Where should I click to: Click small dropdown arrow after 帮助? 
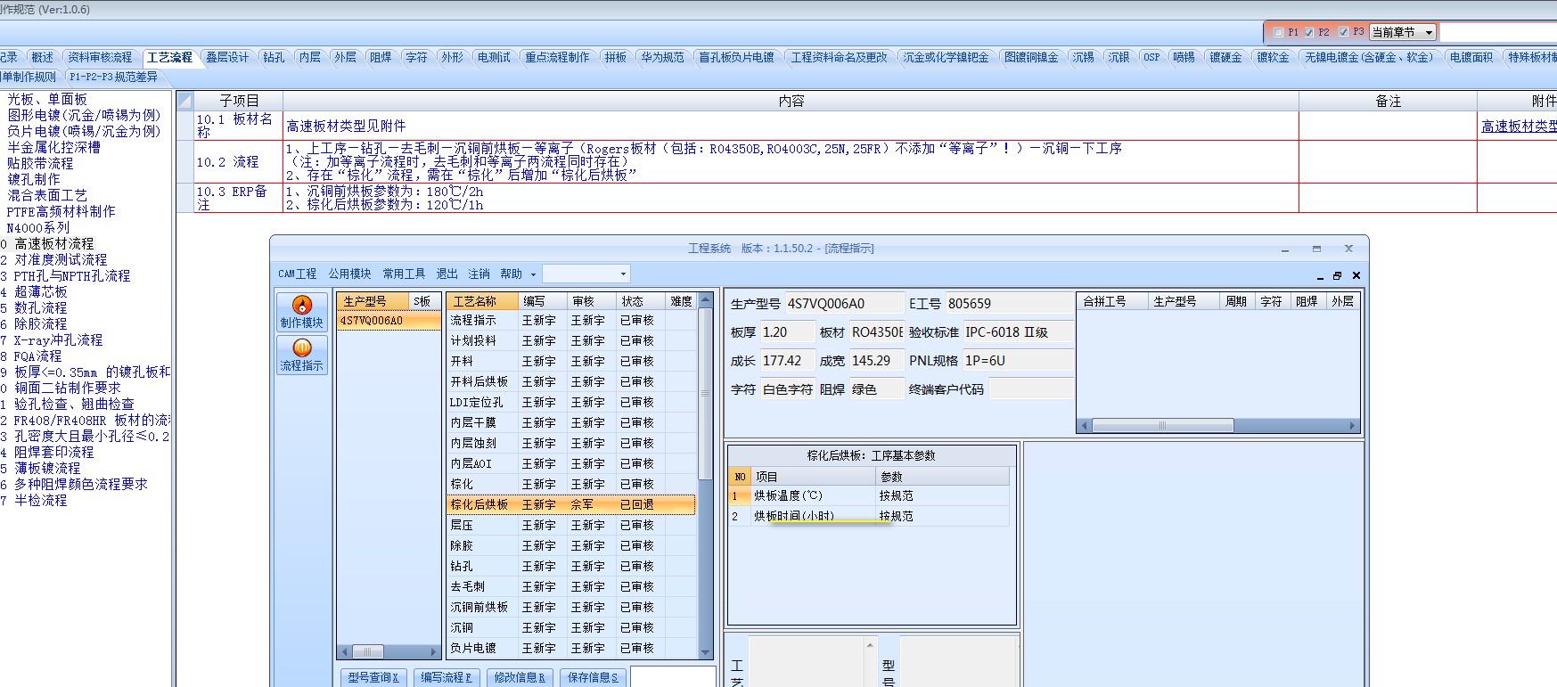coord(533,274)
